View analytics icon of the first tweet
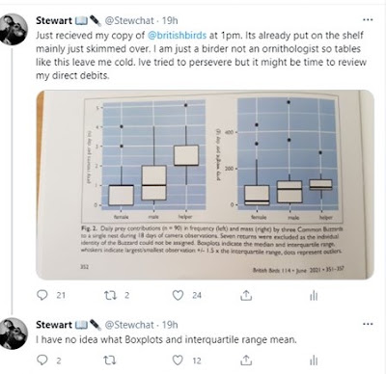Image resolution: width=386 pixels, height=374 pixels. click(x=314, y=295)
